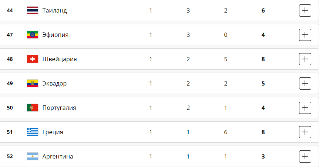Click the Ethiopia flag icon
The image size is (319, 167).
33,35
